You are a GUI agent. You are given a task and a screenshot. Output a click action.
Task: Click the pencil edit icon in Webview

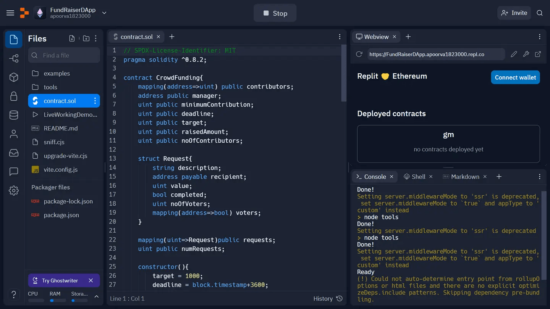tap(514, 54)
